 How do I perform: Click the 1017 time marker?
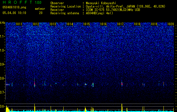pos(120,24)
